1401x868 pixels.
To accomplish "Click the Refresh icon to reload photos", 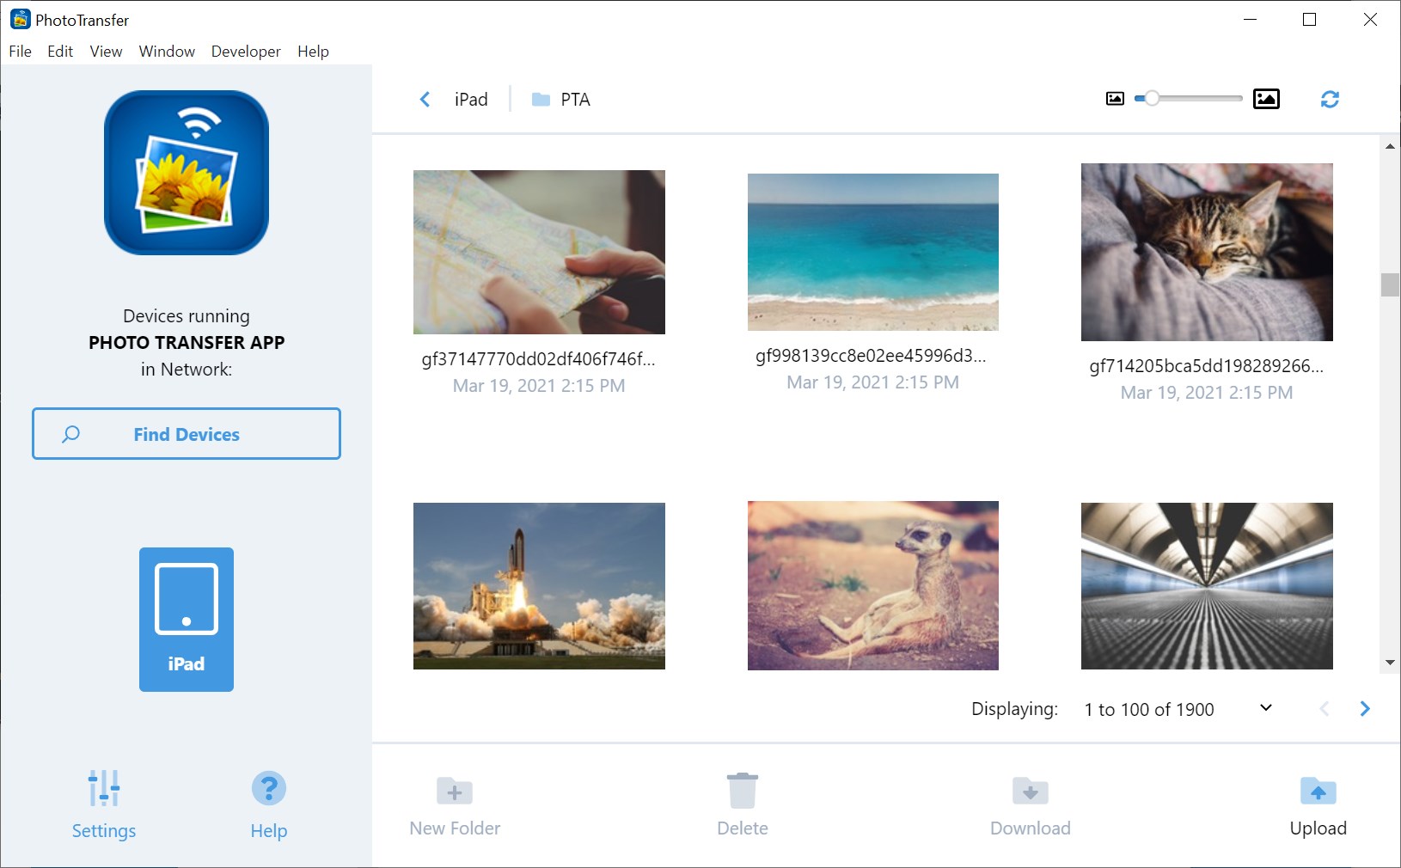I will click(1331, 99).
